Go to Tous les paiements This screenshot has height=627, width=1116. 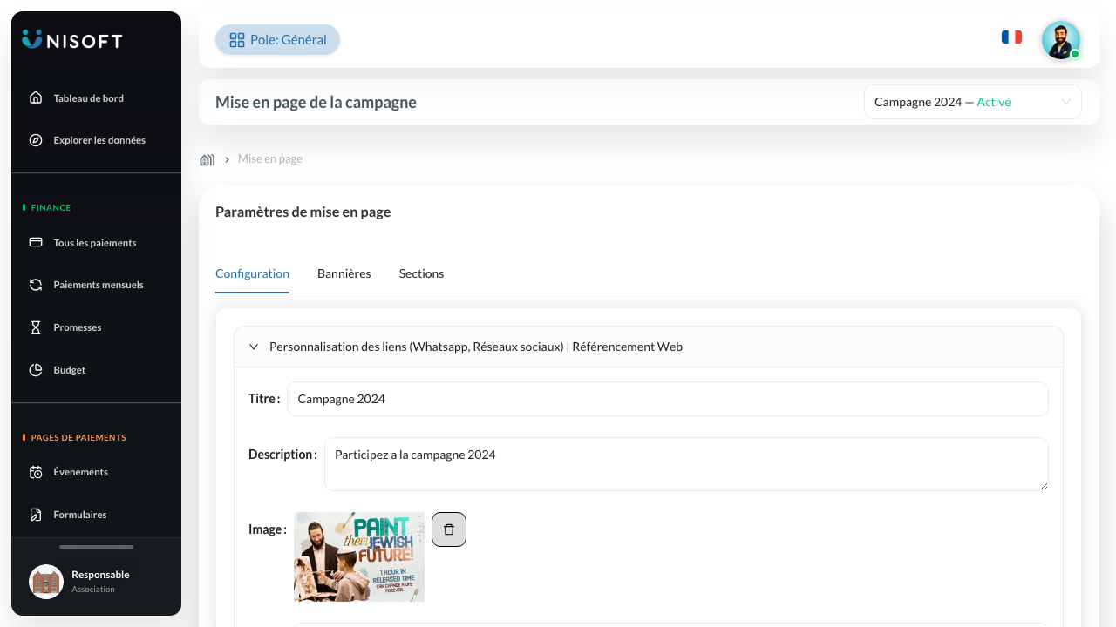pos(96,242)
